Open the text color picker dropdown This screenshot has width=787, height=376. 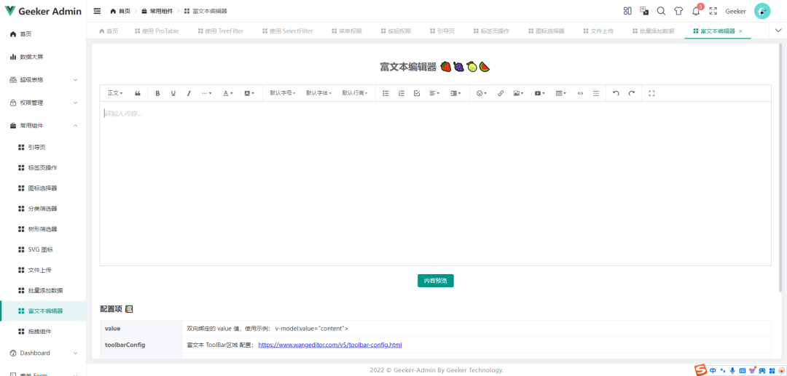[x=228, y=93]
